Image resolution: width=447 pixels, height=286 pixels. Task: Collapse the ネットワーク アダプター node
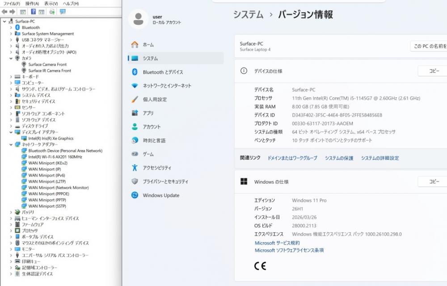click(11, 144)
